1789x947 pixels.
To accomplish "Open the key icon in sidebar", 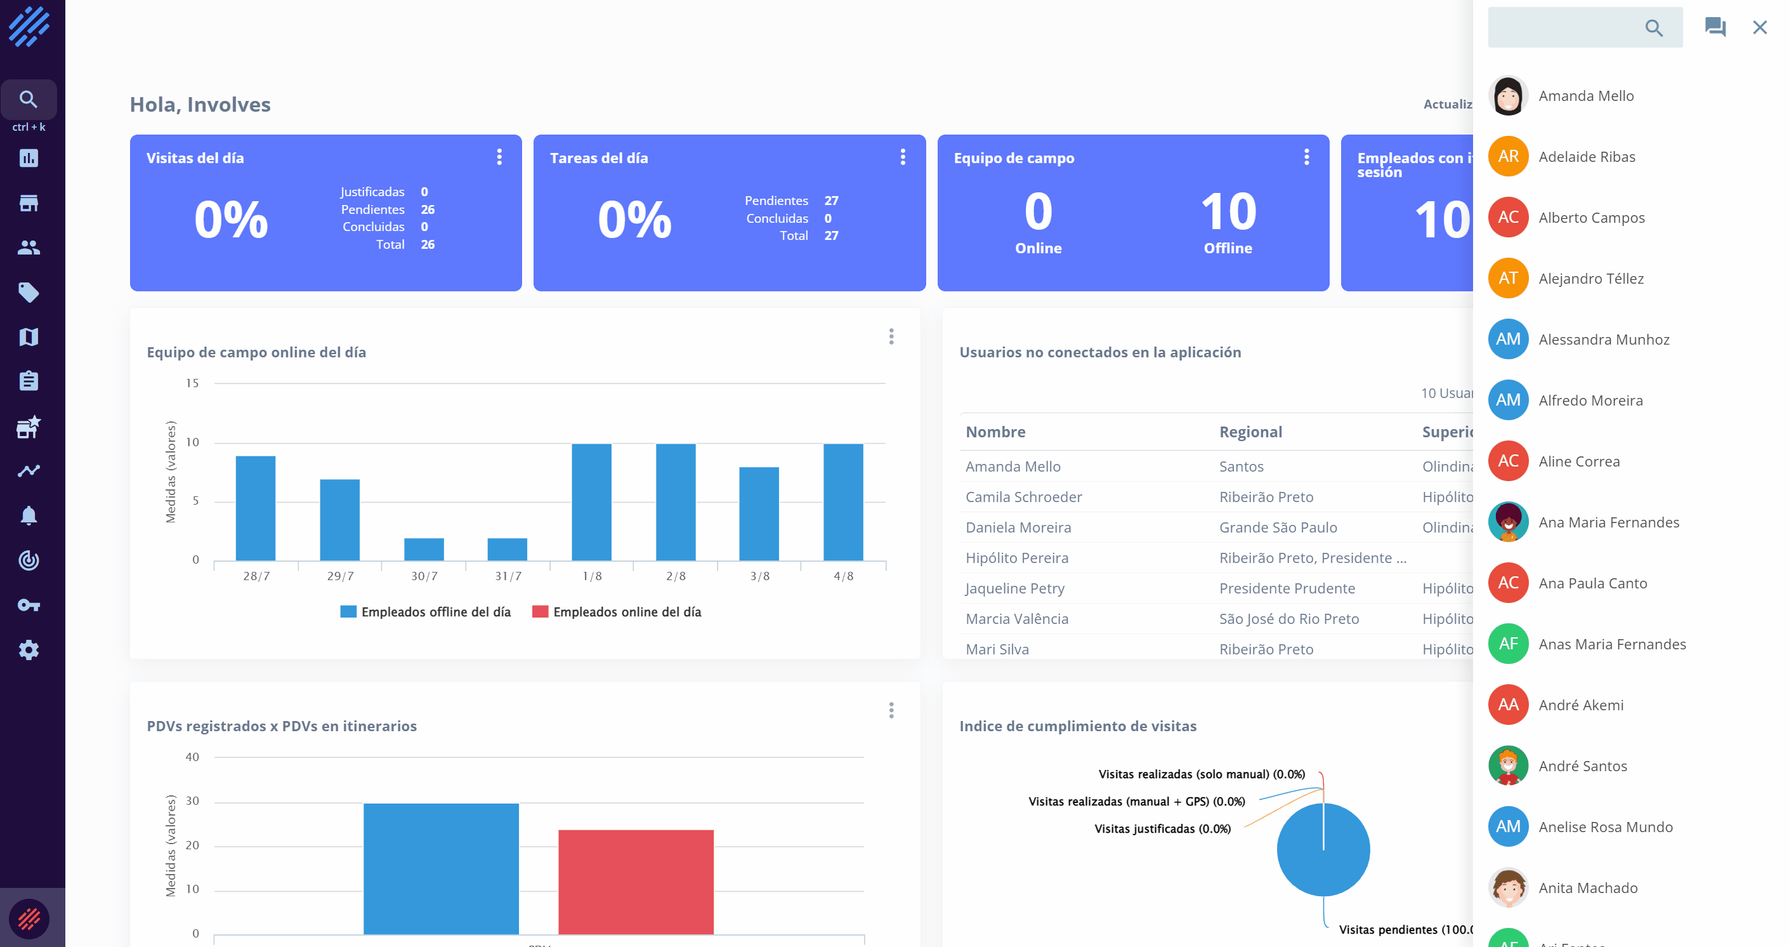I will click(x=29, y=605).
